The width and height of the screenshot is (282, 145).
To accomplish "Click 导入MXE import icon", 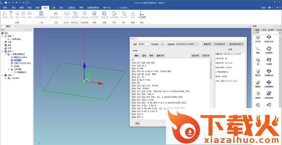I will coord(124,15).
